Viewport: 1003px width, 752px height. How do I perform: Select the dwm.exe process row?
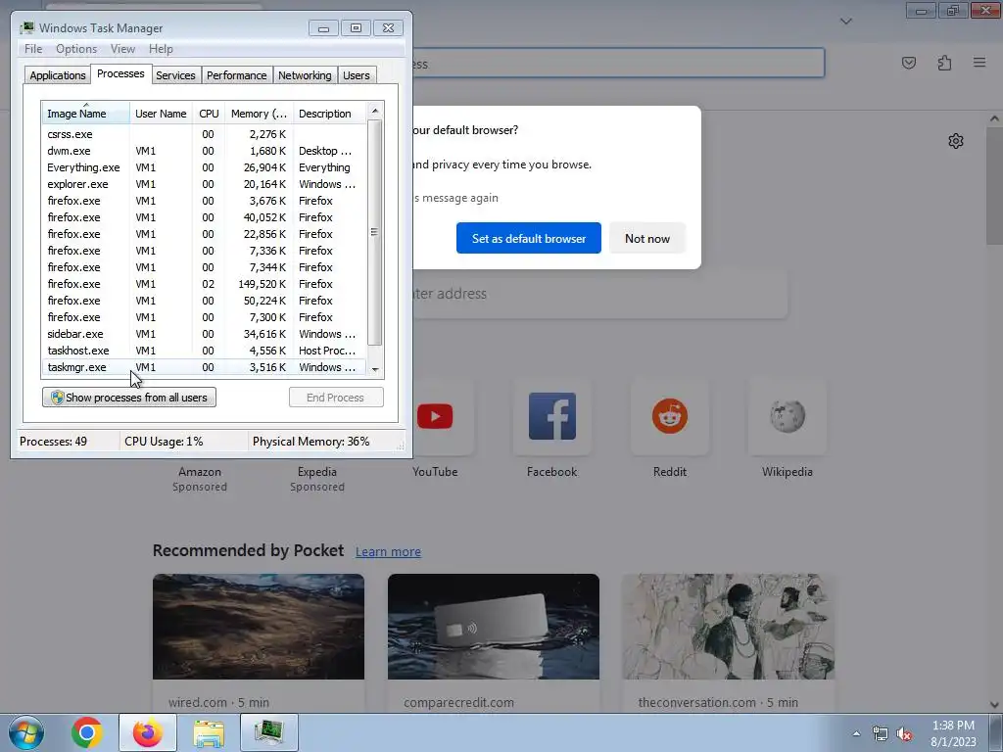(x=204, y=151)
